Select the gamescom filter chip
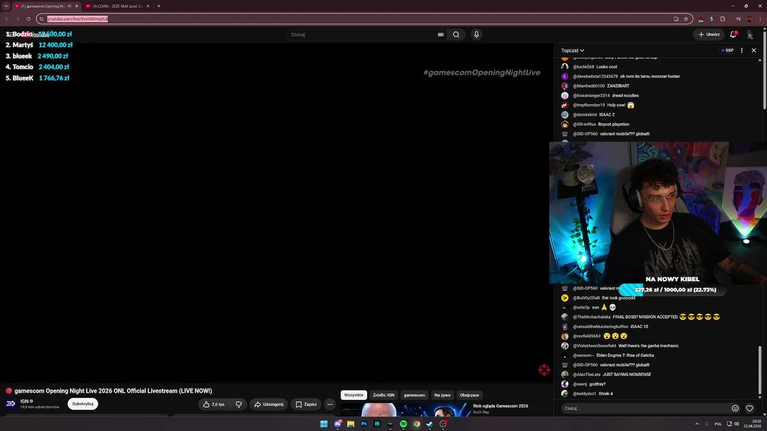 414,395
